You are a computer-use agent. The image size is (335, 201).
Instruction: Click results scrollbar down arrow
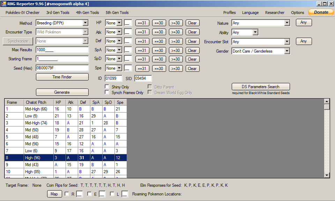(x=327, y=175)
